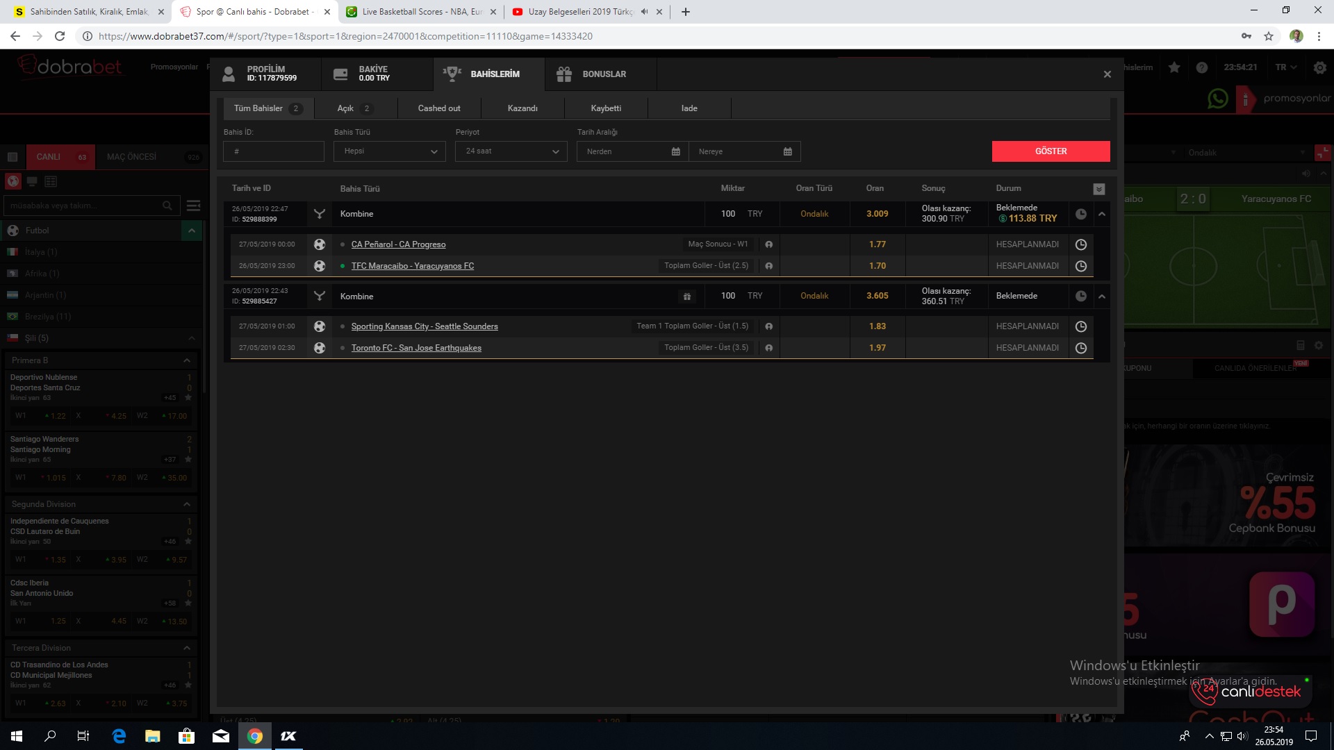Collapse the Futbol sport section
The image size is (1334, 750).
click(191, 231)
